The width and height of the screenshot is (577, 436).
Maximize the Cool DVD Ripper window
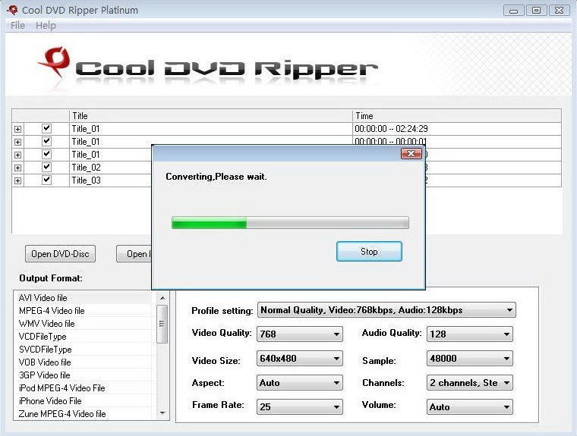click(536, 11)
